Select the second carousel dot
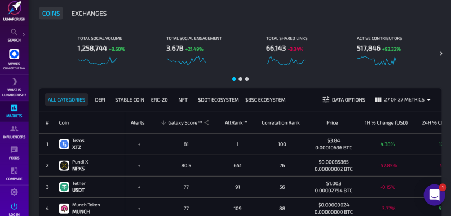The height and width of the screenshot is (216, 451). pyautogui.click(x=241, y=79)
